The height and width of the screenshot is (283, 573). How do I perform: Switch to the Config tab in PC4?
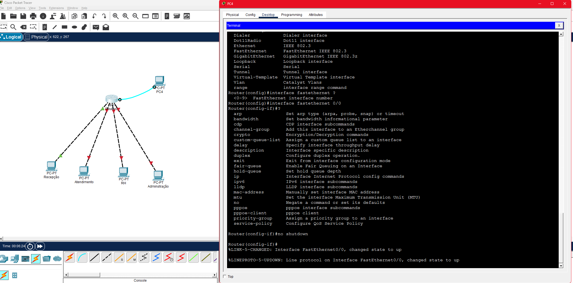pos(250,15)
